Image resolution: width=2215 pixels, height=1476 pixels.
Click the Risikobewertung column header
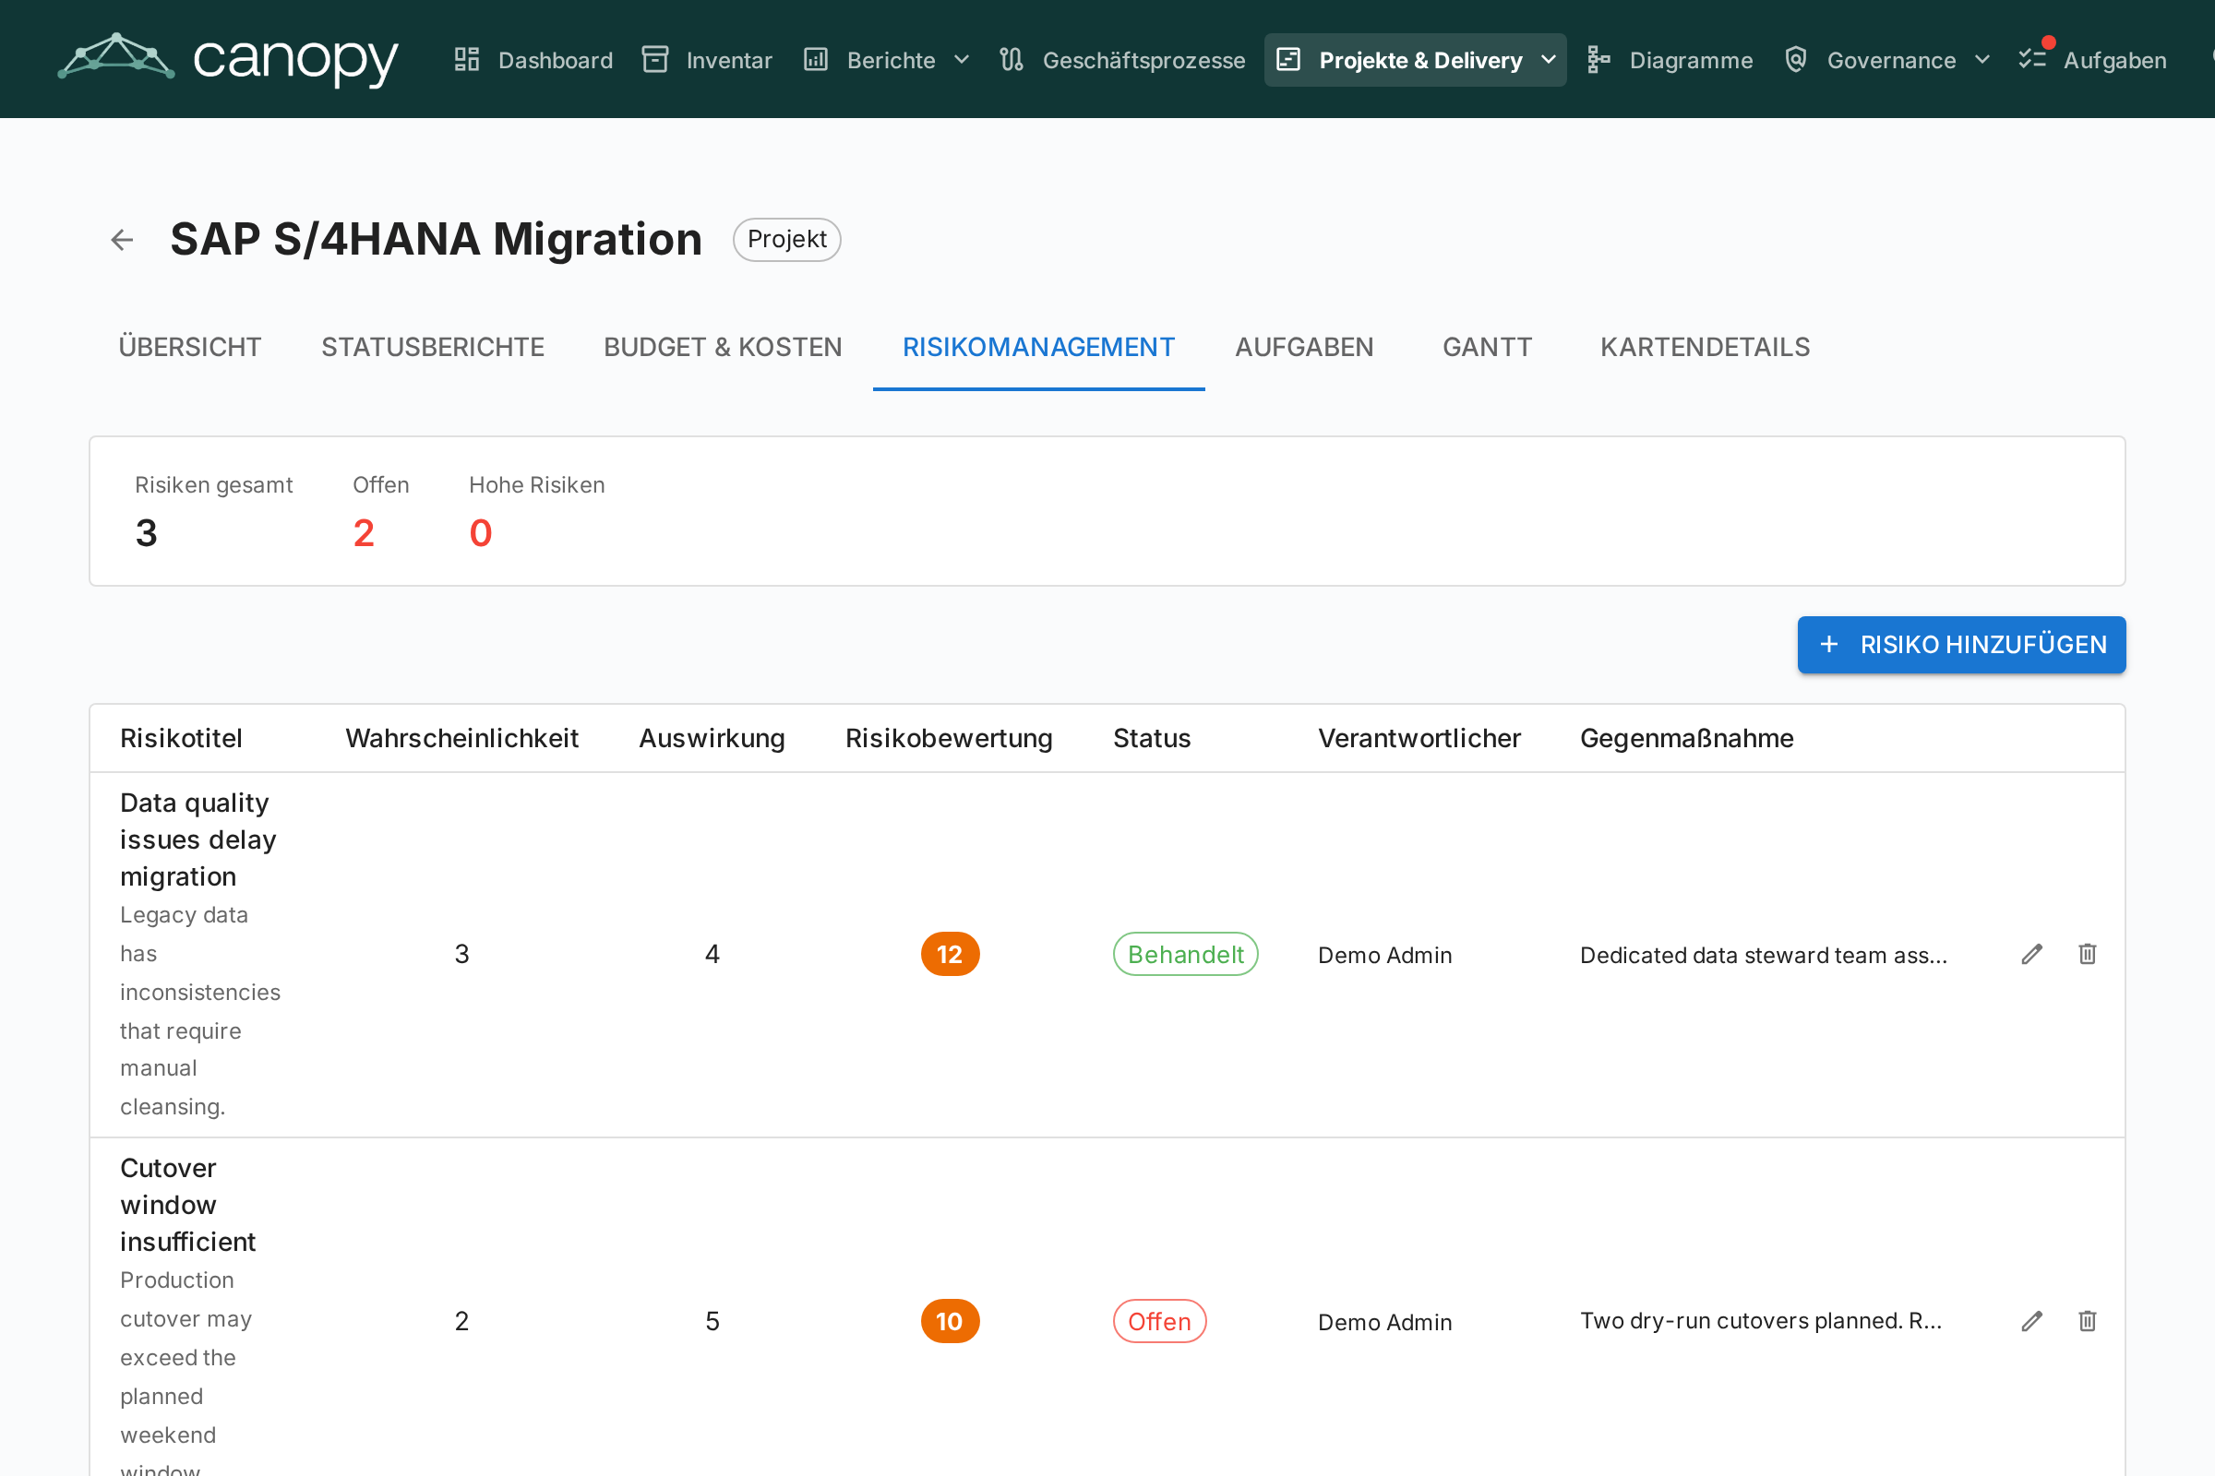tap(949, 739)
